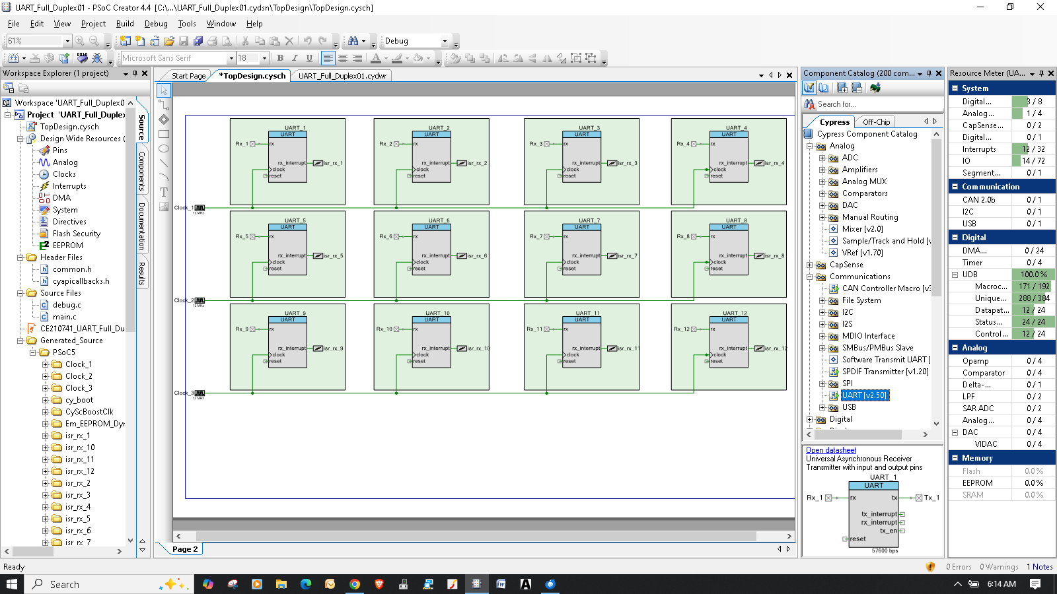The image size is (1057, 594).
Task: Click the schematic horizontal scrollbar
Action: tap(484, 536)
